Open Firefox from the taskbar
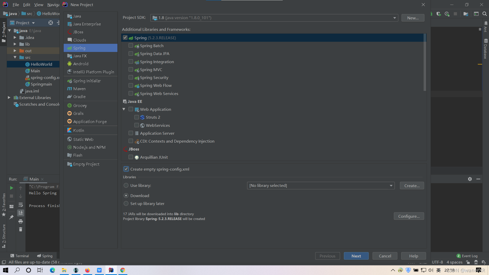The height and width of the screenshot is (275, 489). (x=87, y=270)
